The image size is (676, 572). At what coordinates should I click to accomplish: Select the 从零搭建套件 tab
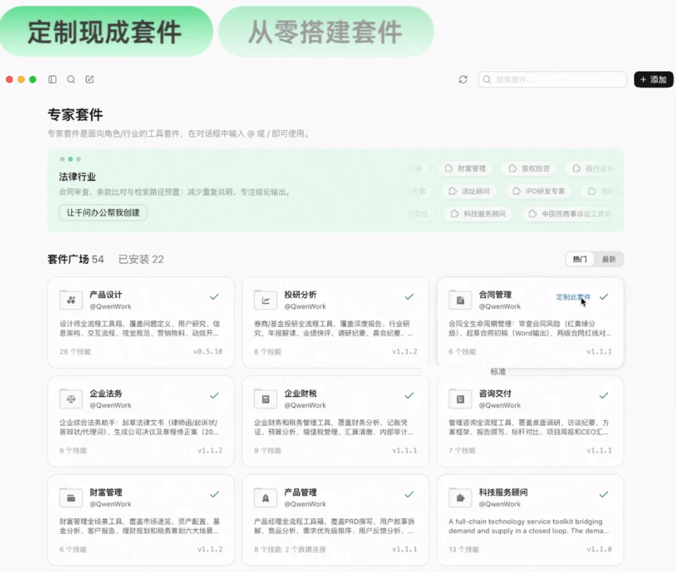click(x=326, y=32)
